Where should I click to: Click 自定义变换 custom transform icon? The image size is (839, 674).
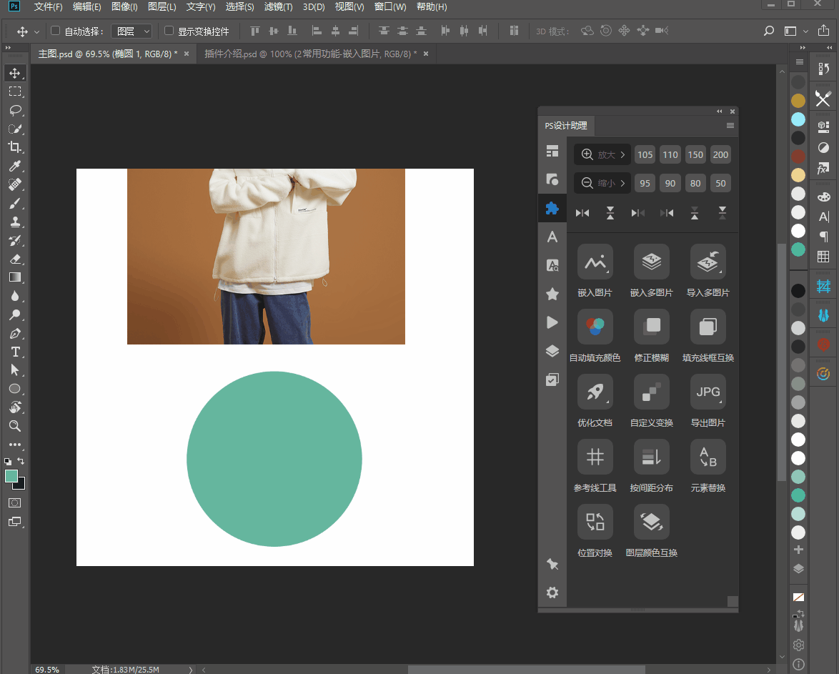(x=651, y=392)
